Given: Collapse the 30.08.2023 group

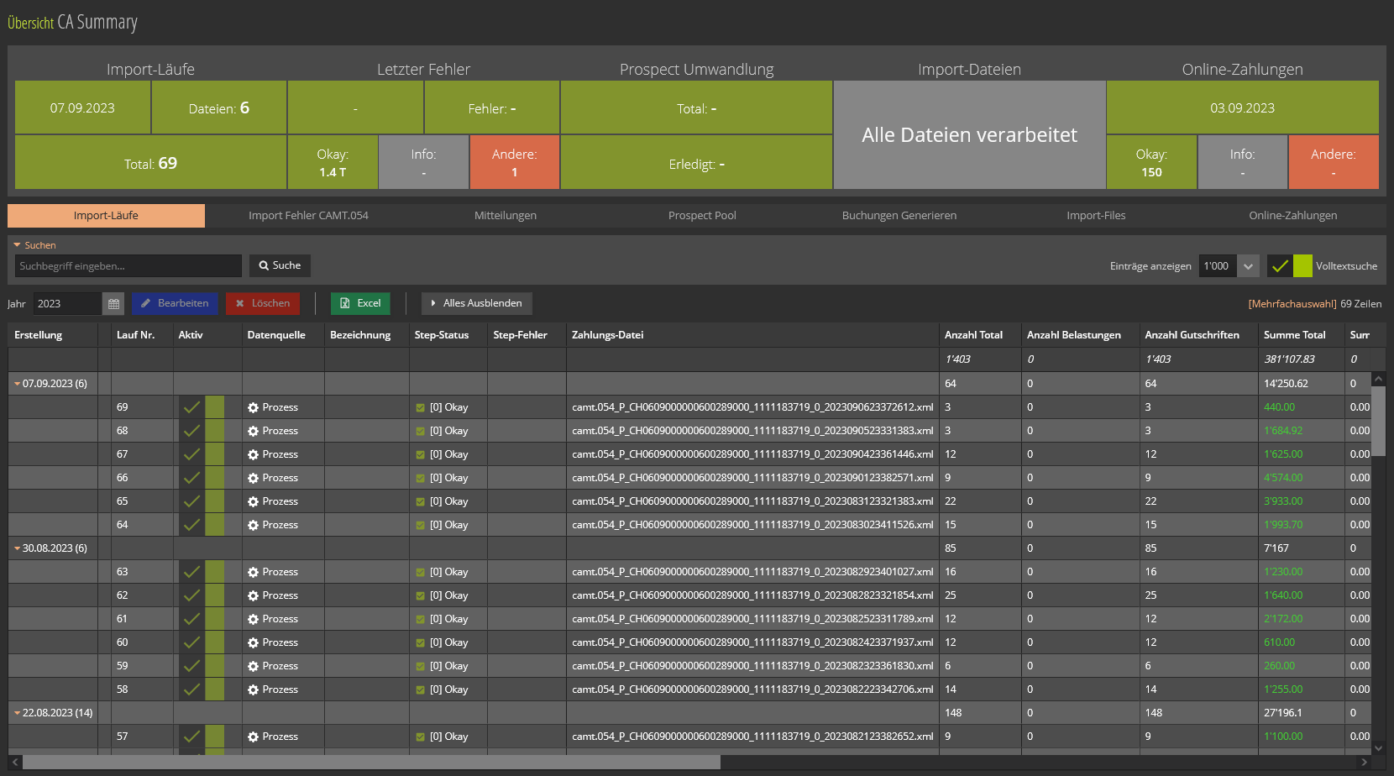Looking at the screenshot, I should click(x=18, y=548).
